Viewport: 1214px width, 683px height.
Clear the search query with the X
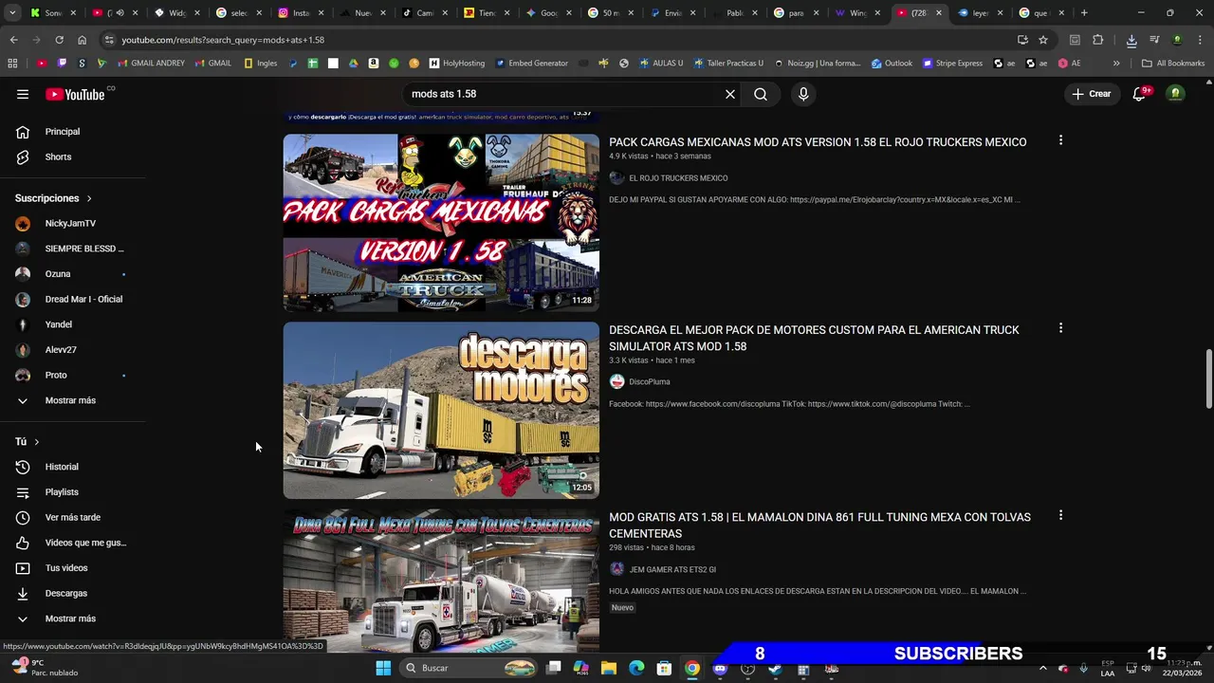point(730,94)
